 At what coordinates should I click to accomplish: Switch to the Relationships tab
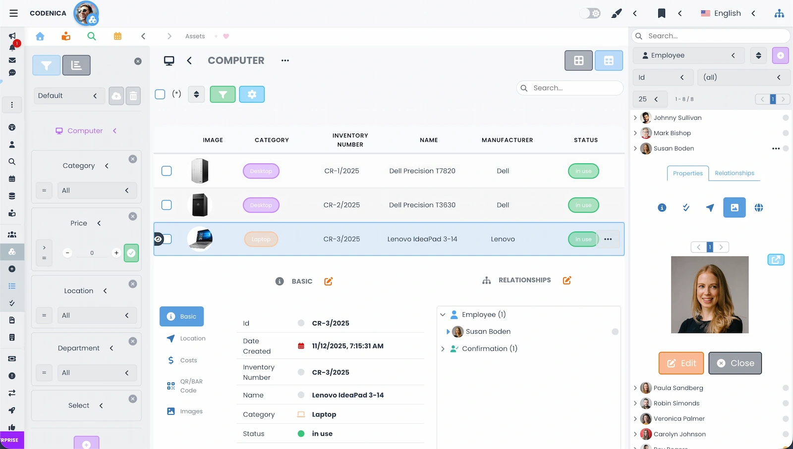pyautogui.click(x=735, y=173)
